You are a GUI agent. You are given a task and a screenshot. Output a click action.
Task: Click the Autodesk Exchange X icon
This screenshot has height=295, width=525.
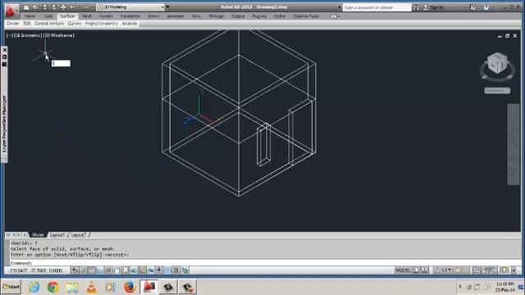point(472,7)
